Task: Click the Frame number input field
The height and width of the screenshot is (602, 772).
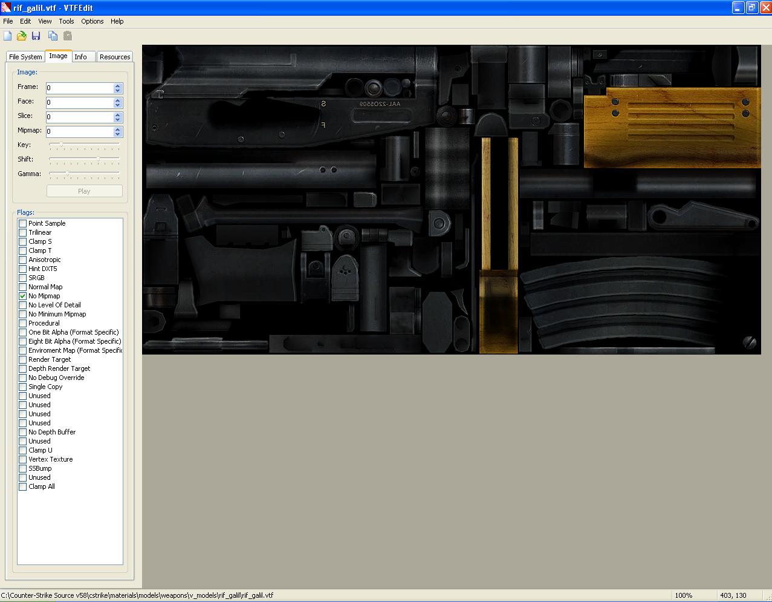Action: (x=80, y=88)
